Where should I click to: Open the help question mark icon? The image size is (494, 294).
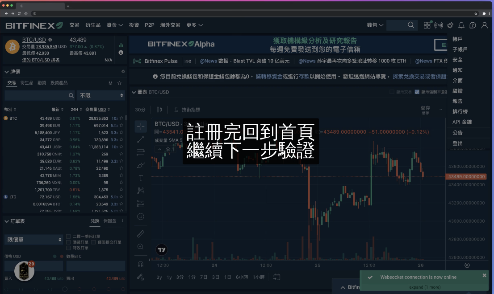pos(473,25)
